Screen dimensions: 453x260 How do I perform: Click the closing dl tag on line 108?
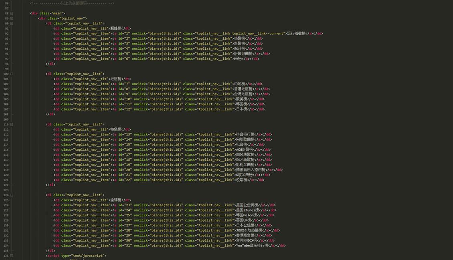(x=50, y=114)
